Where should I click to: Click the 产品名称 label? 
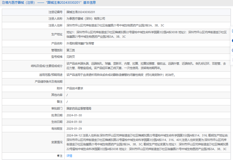57,44
